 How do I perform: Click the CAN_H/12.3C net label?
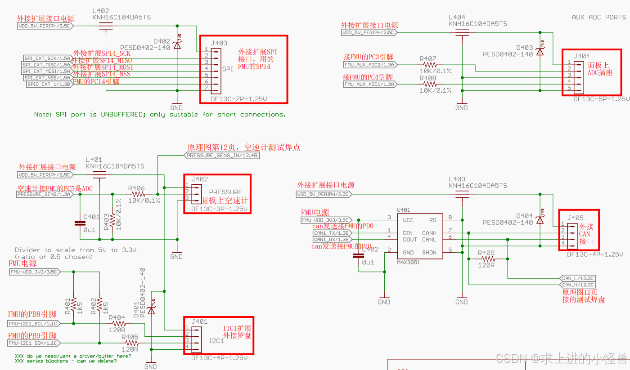[578, 285]
